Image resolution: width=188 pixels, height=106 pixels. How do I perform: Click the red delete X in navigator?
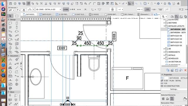click(x=185, y=70)
